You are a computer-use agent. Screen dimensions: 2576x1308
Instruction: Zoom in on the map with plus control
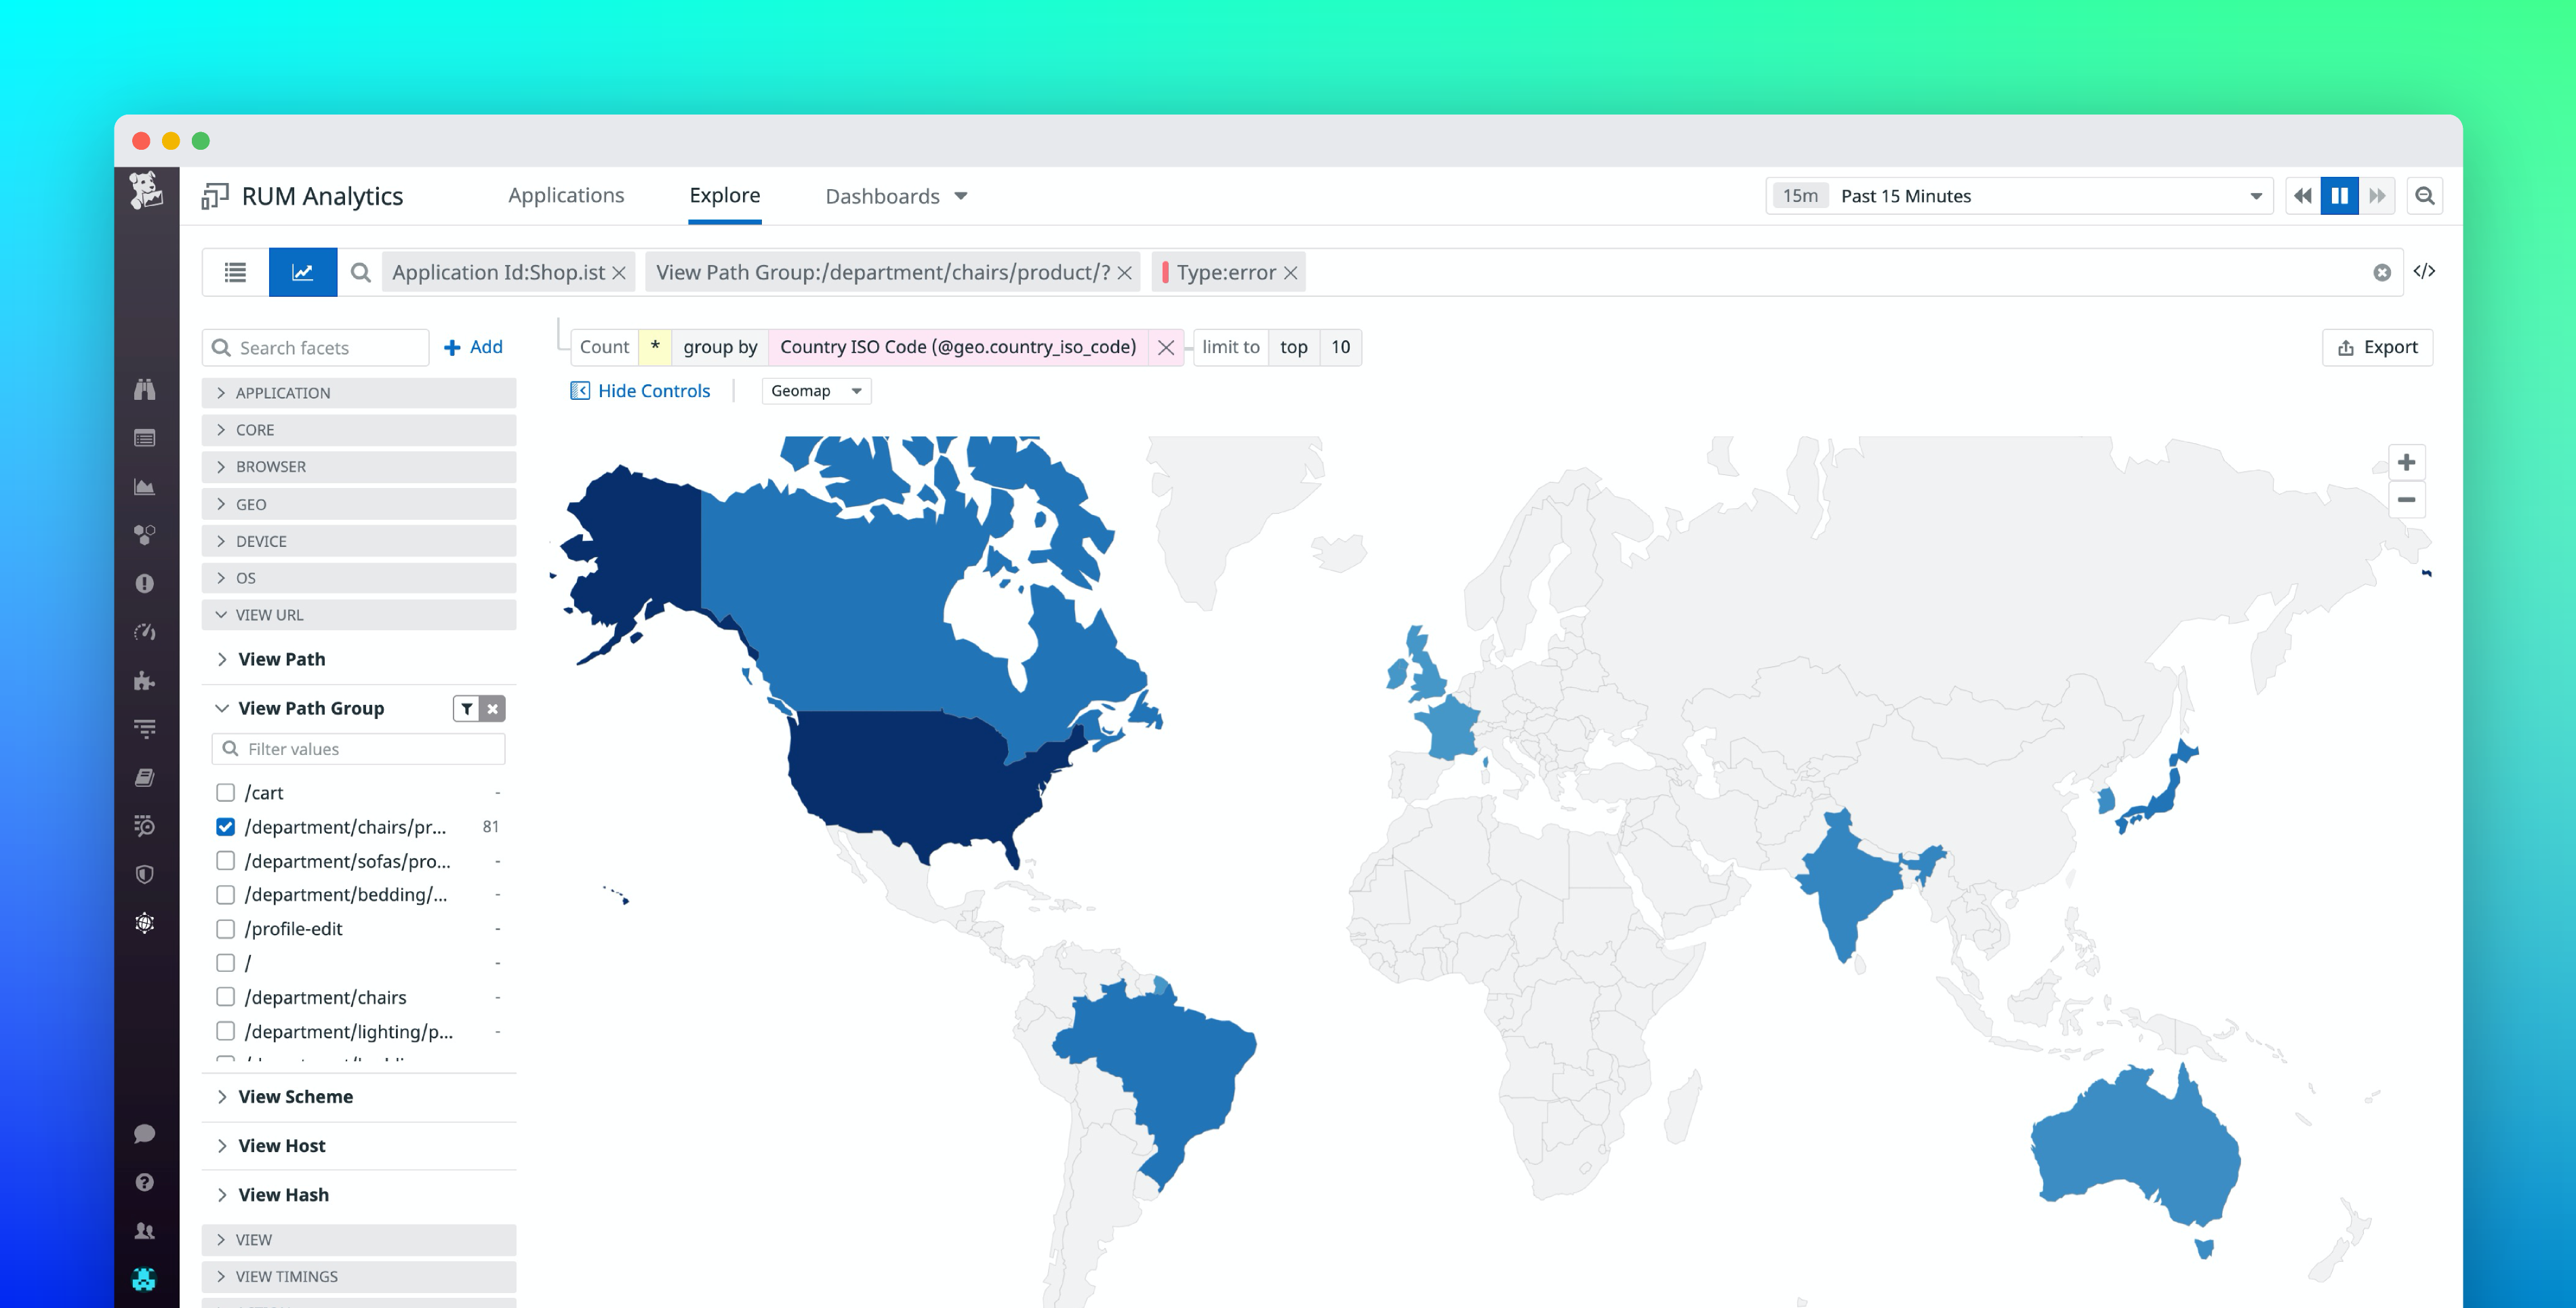[2408, 461]
